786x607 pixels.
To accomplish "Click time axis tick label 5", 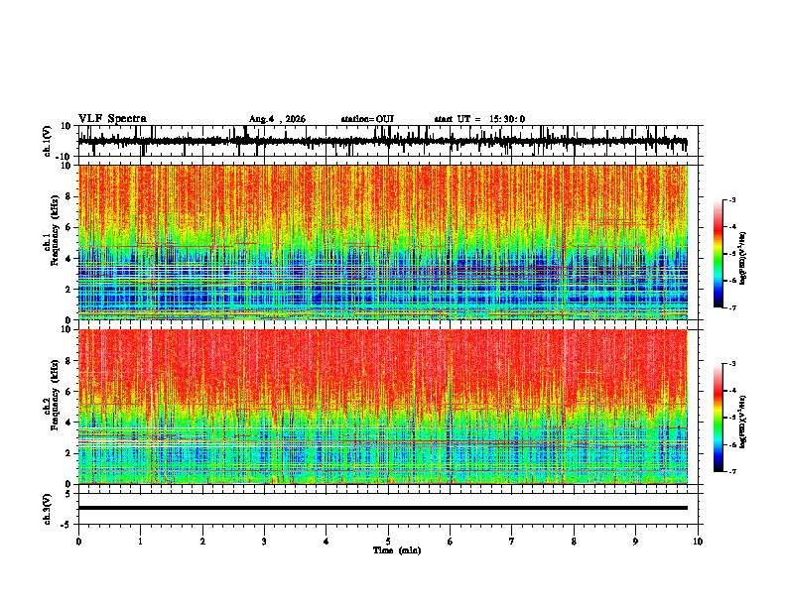I will (x=388, y=542).
